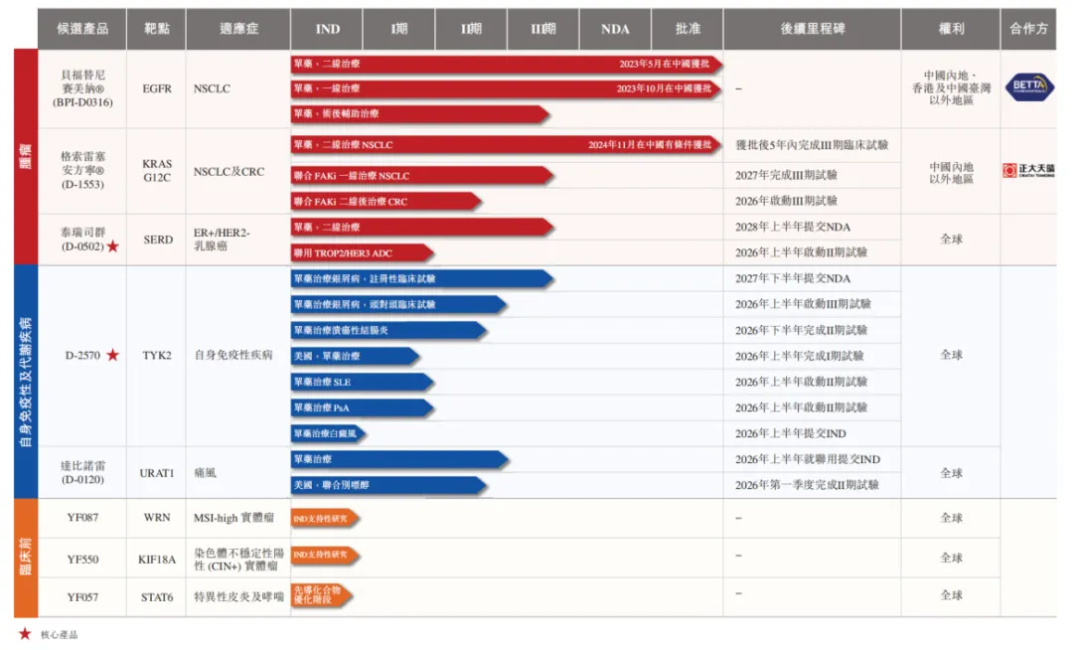The height and width of the screenshot is (650, 1073).
Task: Click the 候選產品 column header
Action: point(82,29)
